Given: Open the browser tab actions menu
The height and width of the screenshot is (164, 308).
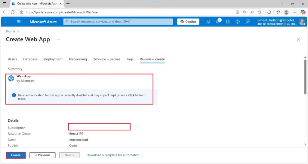Looking at the screenshot, I should (x=5, y=4).
